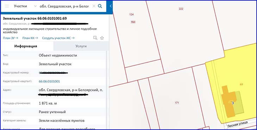
Task: Select the land use description text
Action: (50, 31)
